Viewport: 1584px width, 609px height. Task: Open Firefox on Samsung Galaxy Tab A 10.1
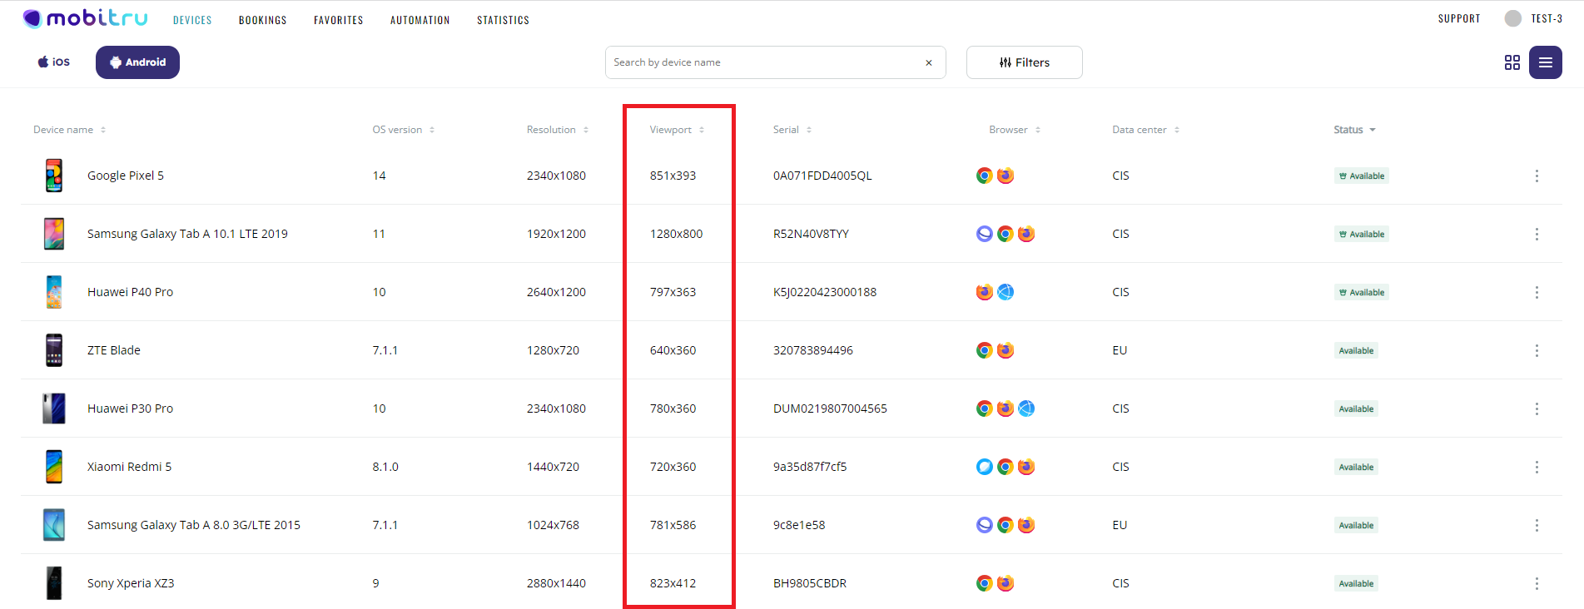pos(1026,234)
